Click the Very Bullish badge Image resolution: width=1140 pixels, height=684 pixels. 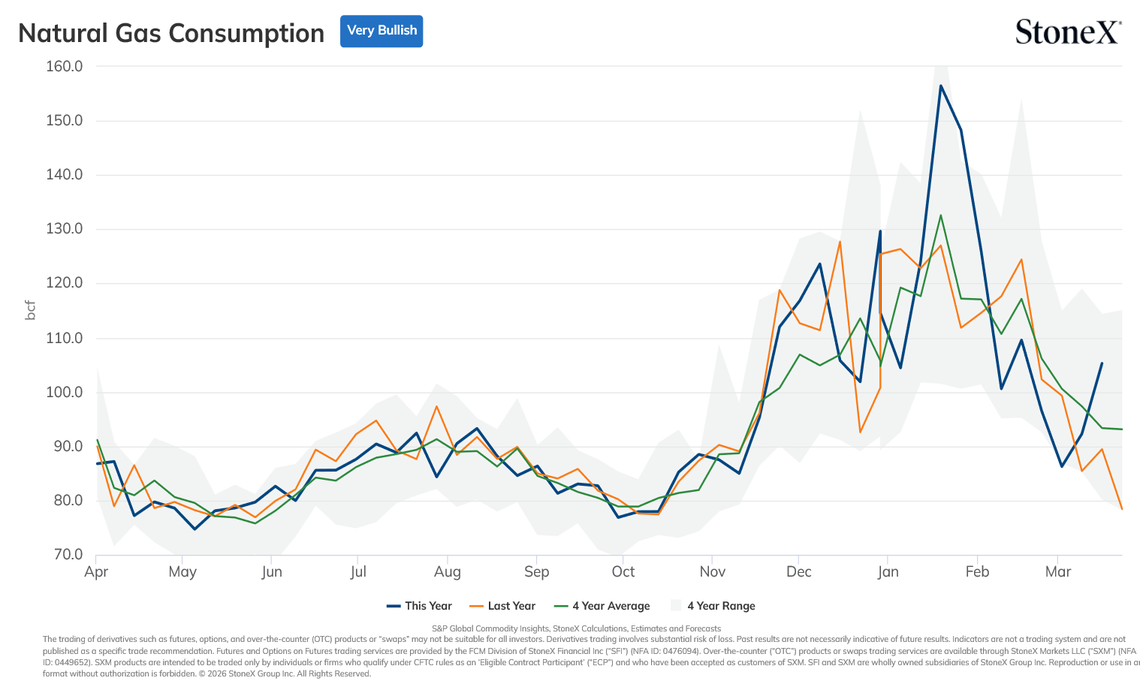(x=382, y=31)
